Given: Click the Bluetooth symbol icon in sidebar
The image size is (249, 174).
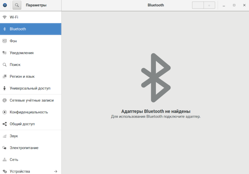Looking at the screenshot, I should pyautogui.click(x=5, y=29).
